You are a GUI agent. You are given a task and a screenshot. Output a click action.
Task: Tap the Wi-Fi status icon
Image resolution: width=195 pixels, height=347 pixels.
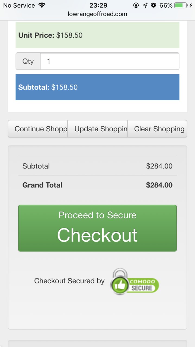(42, 5)
